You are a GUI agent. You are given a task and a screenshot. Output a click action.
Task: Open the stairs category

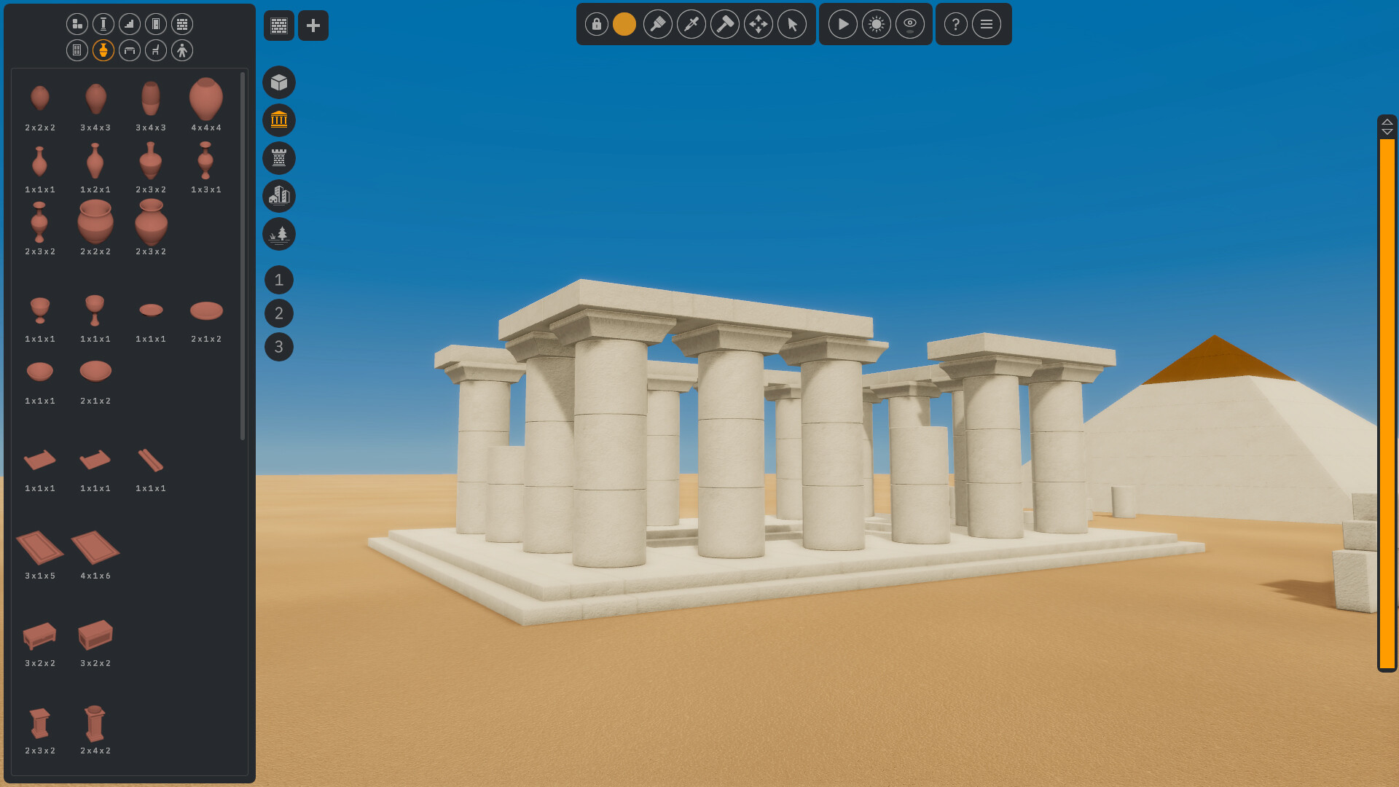129,24
